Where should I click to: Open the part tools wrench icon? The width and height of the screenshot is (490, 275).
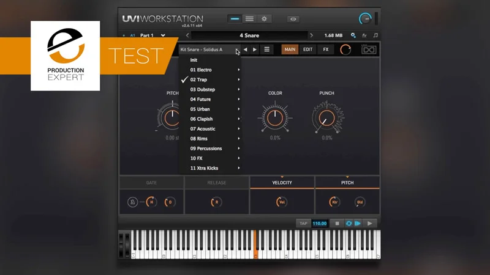pyautogui.click(x=353, y=35)
